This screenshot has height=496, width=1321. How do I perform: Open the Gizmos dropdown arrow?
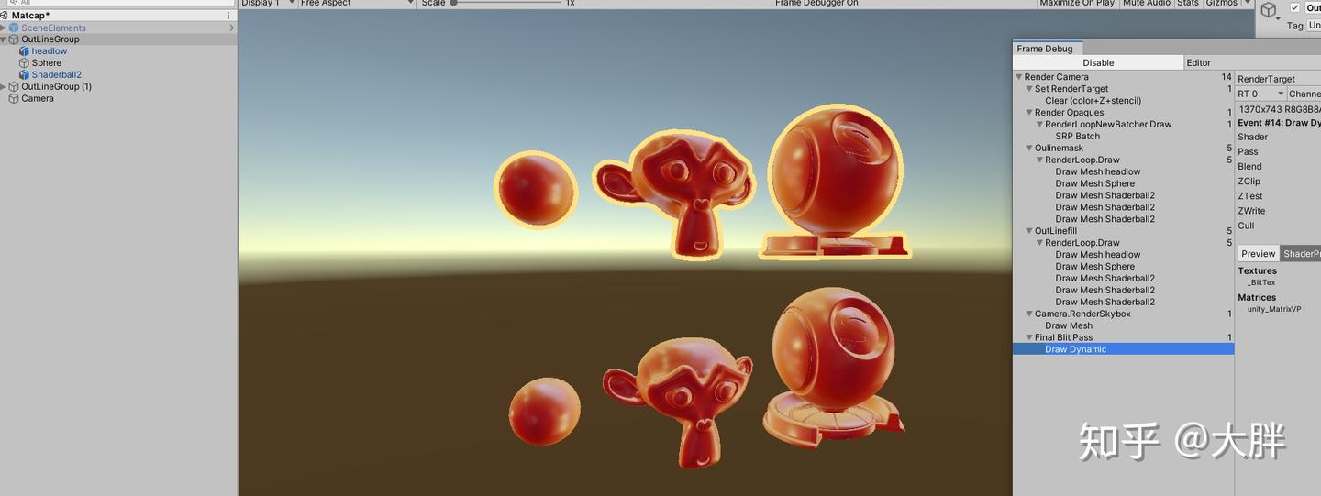(x=1247, y=4)
